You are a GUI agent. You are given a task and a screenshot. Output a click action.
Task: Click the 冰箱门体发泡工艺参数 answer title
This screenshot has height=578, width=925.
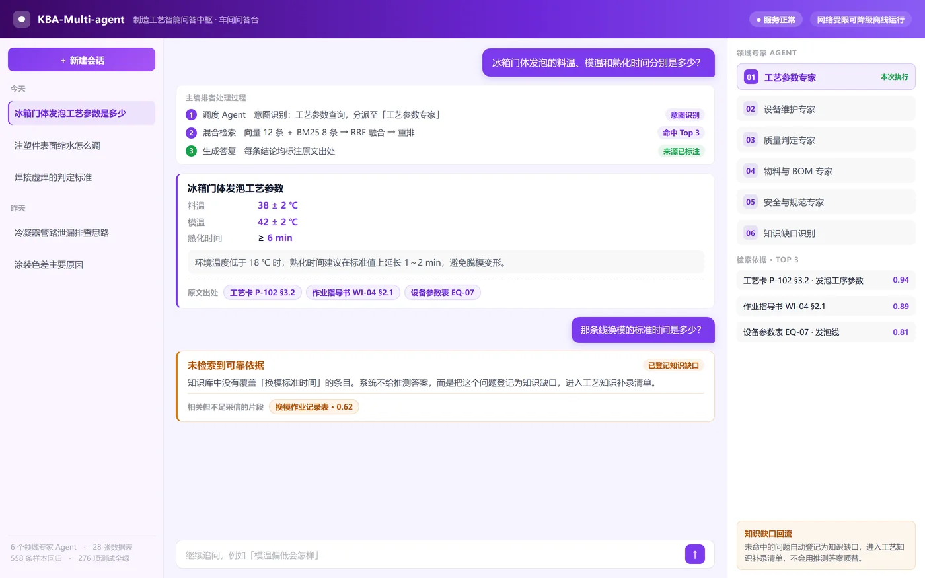pos(235,188)
